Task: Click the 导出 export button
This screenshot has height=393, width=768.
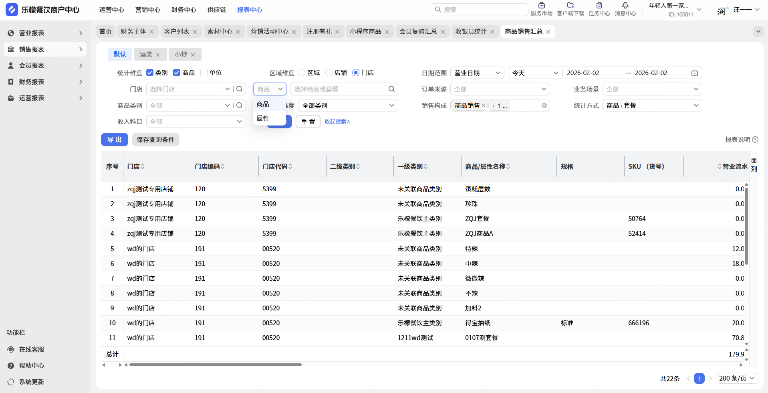Action: click(x=114, y=140)
